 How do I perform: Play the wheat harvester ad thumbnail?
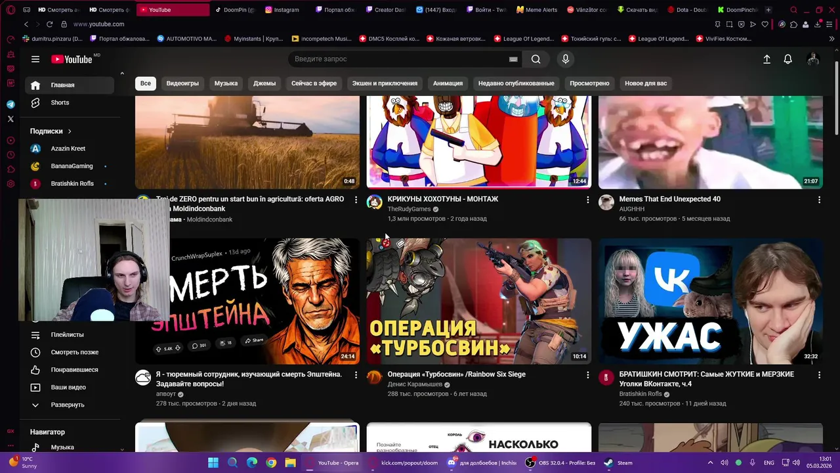point(247,142)
